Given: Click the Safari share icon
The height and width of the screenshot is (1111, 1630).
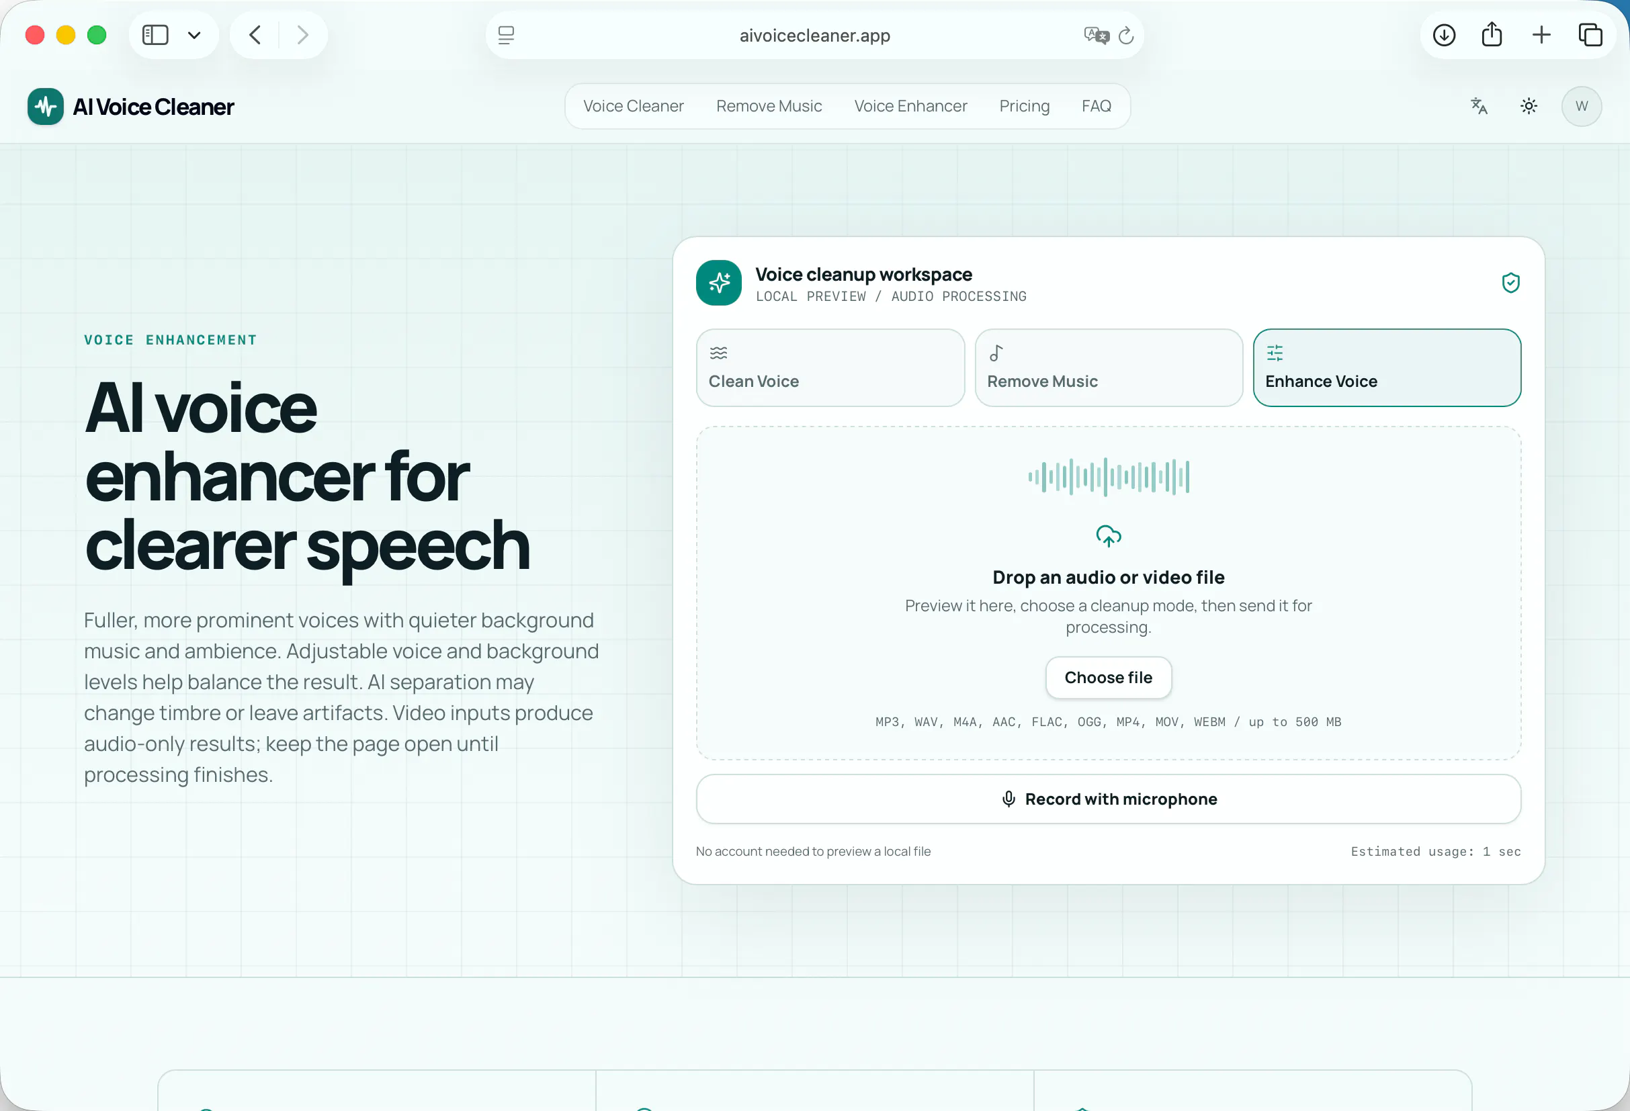Looking at the screenshot, I should pos(1492,34).
